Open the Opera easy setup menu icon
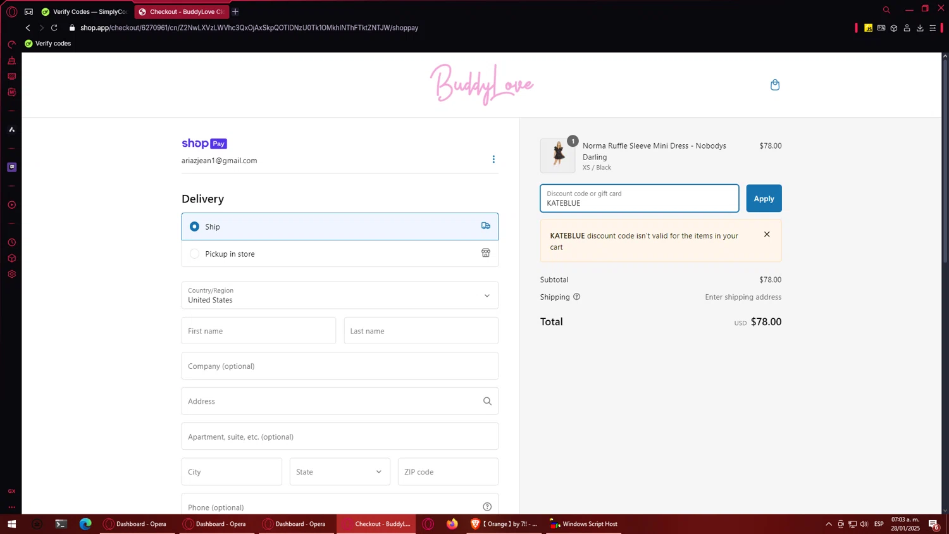The height and width of the screenshot is (534, 949). pos(933,28)
